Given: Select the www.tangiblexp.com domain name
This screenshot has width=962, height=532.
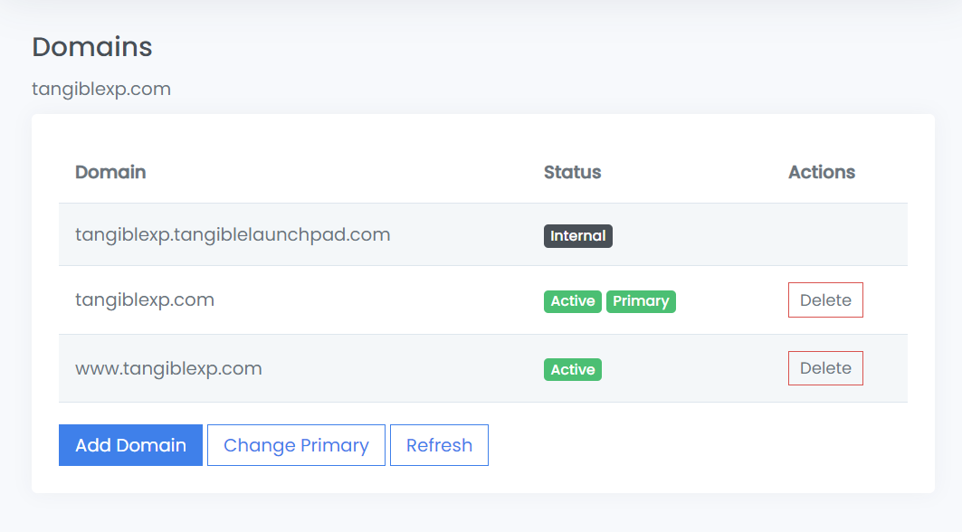Looking at the screenshot, I should click(x=168, y=368).
